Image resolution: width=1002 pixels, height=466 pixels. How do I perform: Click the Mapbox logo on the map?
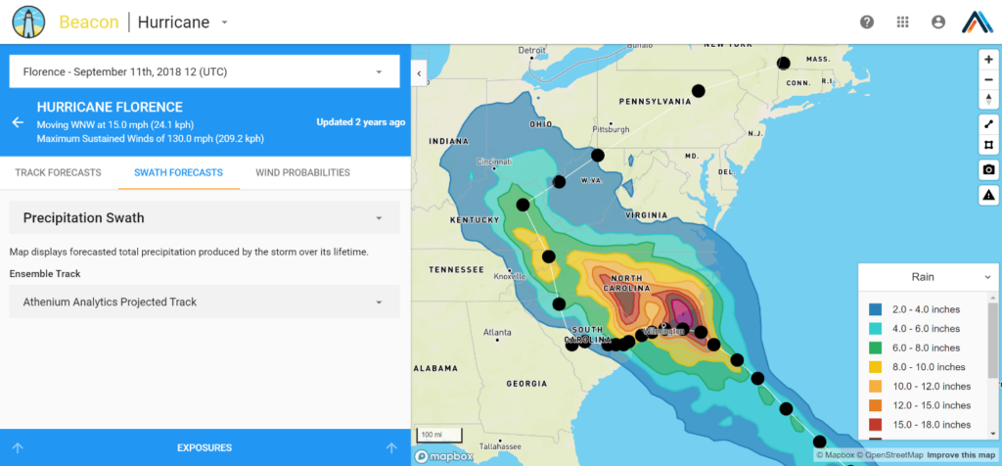click(x=444, y=456)
